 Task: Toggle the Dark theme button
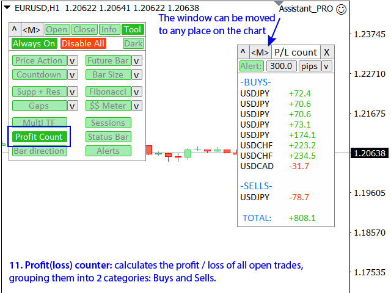click(133, 43)
